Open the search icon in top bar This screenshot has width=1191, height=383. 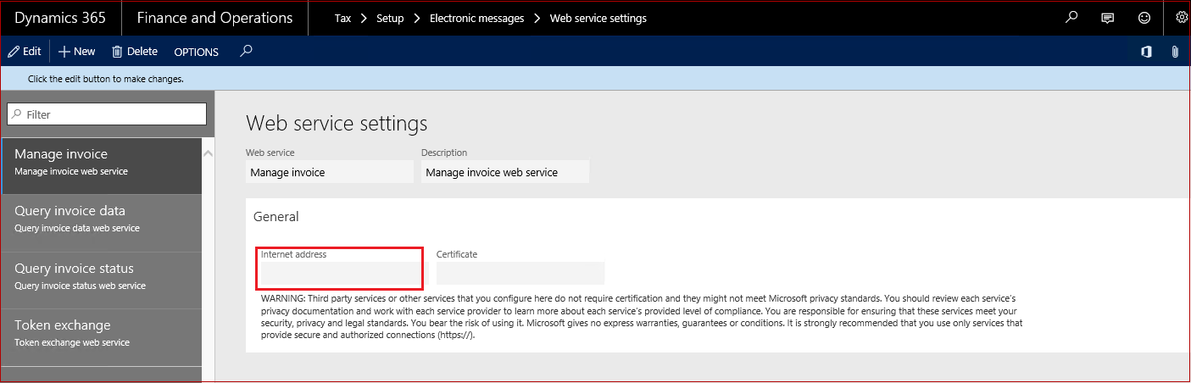(x=1071, y=17)
